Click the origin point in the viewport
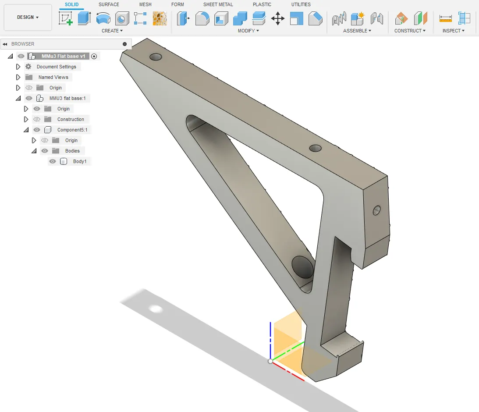479x412 pixels. pyautogui.click(x=270, y=361)
